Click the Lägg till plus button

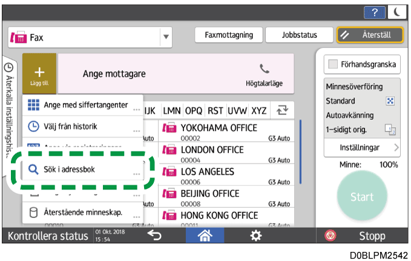(39, 74)
